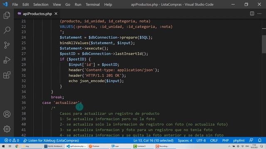Click 'bindAllValues' on line 25
Screen dimensions: 266x149
pos(74,43)
